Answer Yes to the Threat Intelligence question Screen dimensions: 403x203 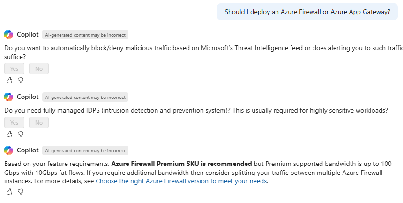tap(14, 69)
